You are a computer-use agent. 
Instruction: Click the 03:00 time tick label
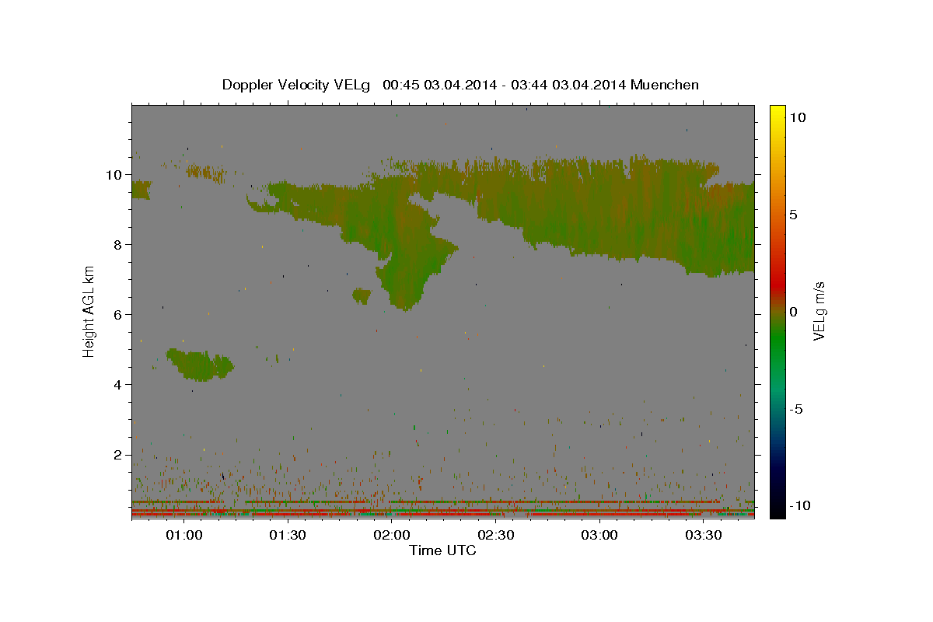[x=599, y=535]
